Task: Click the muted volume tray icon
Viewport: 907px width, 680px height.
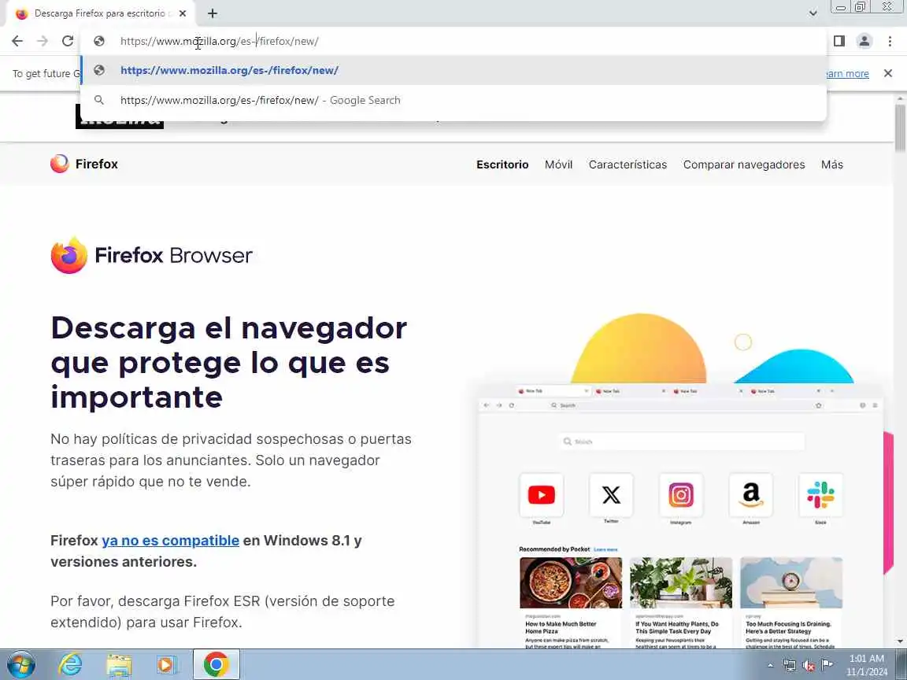Action: pyautogui.click(x=809, y=666)
